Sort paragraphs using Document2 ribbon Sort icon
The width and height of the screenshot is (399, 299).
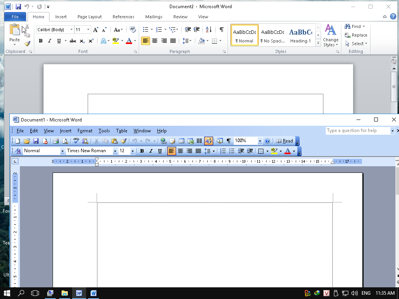click(209, 30)
